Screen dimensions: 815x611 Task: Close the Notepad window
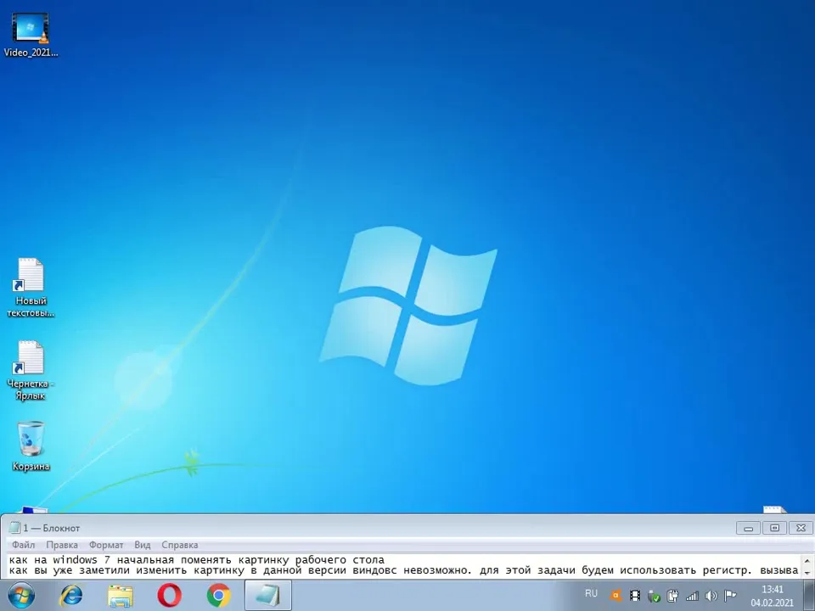pyautogui.click(x=801, y=528)
